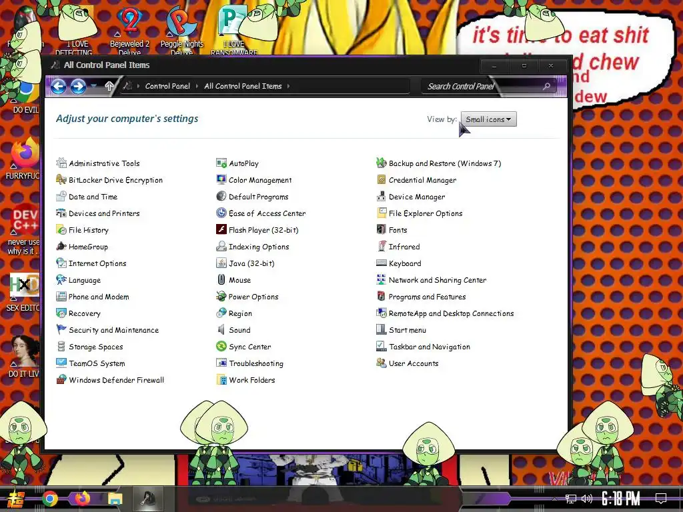Click the volume icon in system tray

587,499
